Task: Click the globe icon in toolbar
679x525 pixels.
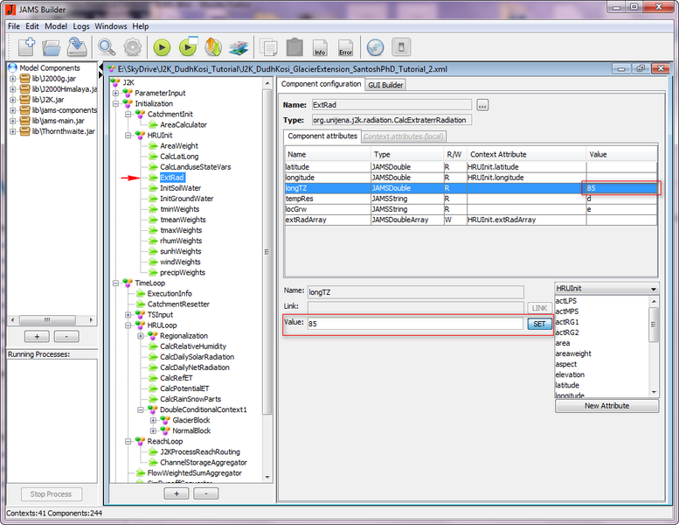Action: (375, 47)
